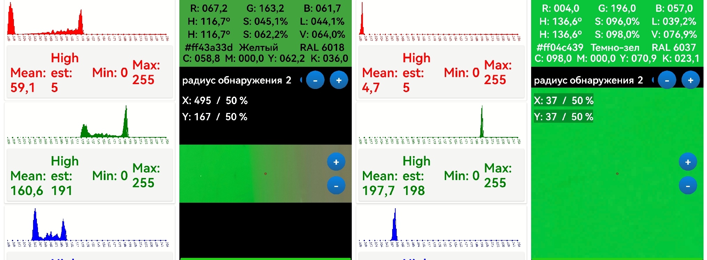Zoom out on left gradient image

(336, 186)
